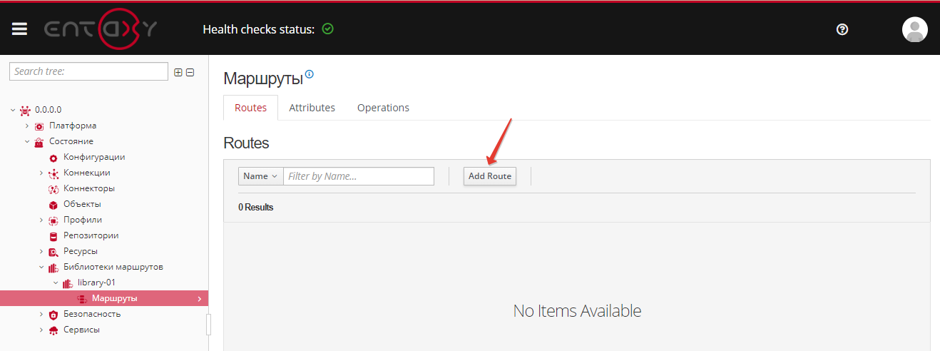Click the Add Route button
This screenshot has height=351, width=940.
pos(490,176)
